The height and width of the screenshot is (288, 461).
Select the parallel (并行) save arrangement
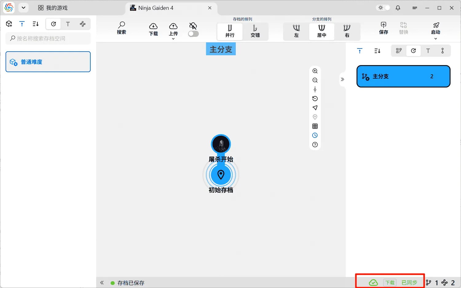pyautogui.click(x=230, y=31)
